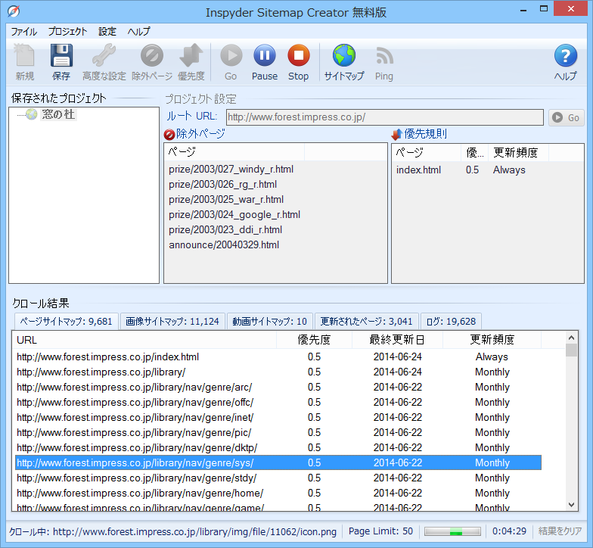This screenshot has width=593, height=548.
Task: Select the genre/arc/ result row
Action: pyautogui.click(x=278, y=388)
